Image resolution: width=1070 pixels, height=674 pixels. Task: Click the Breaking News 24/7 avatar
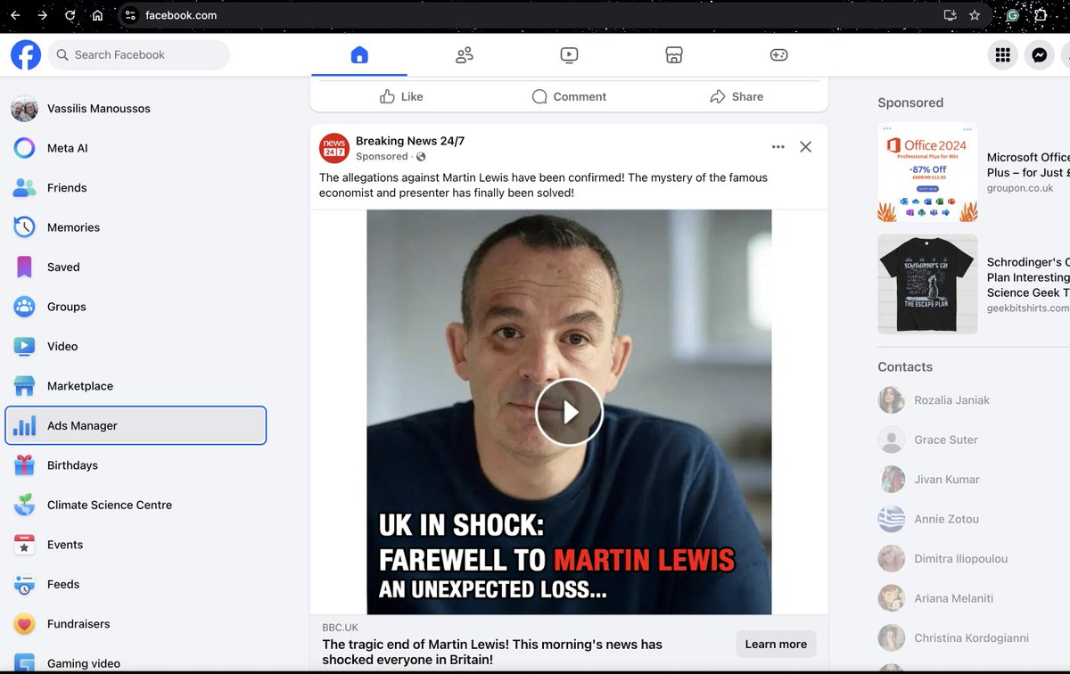coord(334,148)
